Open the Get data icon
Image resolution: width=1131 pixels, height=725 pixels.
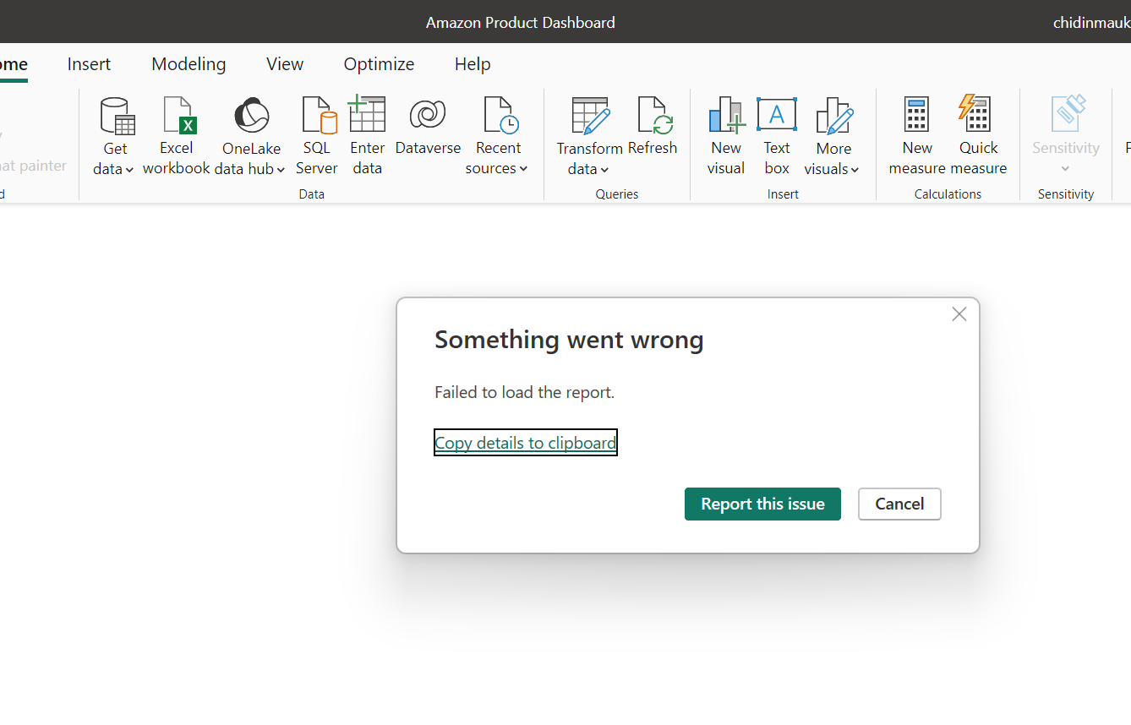point(117,116)
